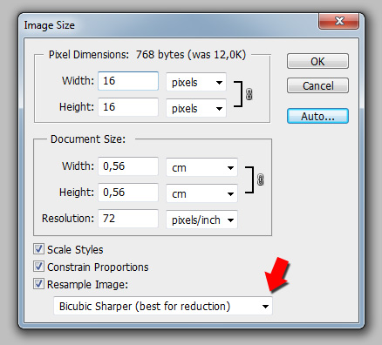Click the pixel Height input field
The image size is (382, 345).
tap(128, 107)
